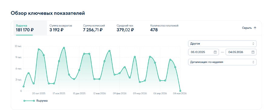This screenshot has height=110, width=270.
Task: Open Количество платежей tab
Action: (164, 28)
